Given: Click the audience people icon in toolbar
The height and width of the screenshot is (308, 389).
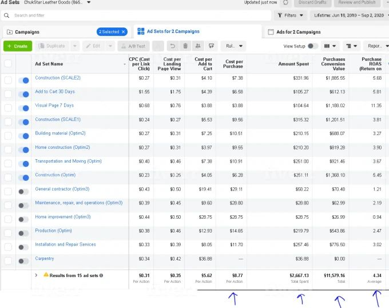Looking at the screenshot, I should point(198,46).
